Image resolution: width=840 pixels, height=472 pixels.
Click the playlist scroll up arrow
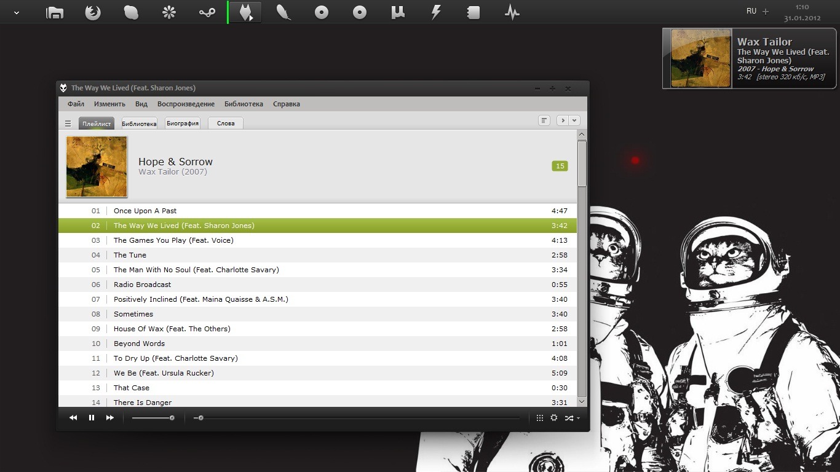point(582,135)
